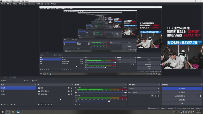The width and height of the screenshot is (203, 114).
Task: Click source properties 设置 toolbar button
Action: [x=26, y=81]
